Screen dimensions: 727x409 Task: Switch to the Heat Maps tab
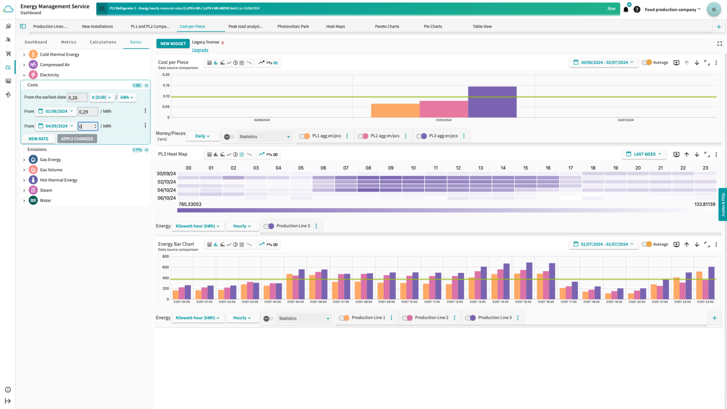pyautogui.click(x=335, y=27)
